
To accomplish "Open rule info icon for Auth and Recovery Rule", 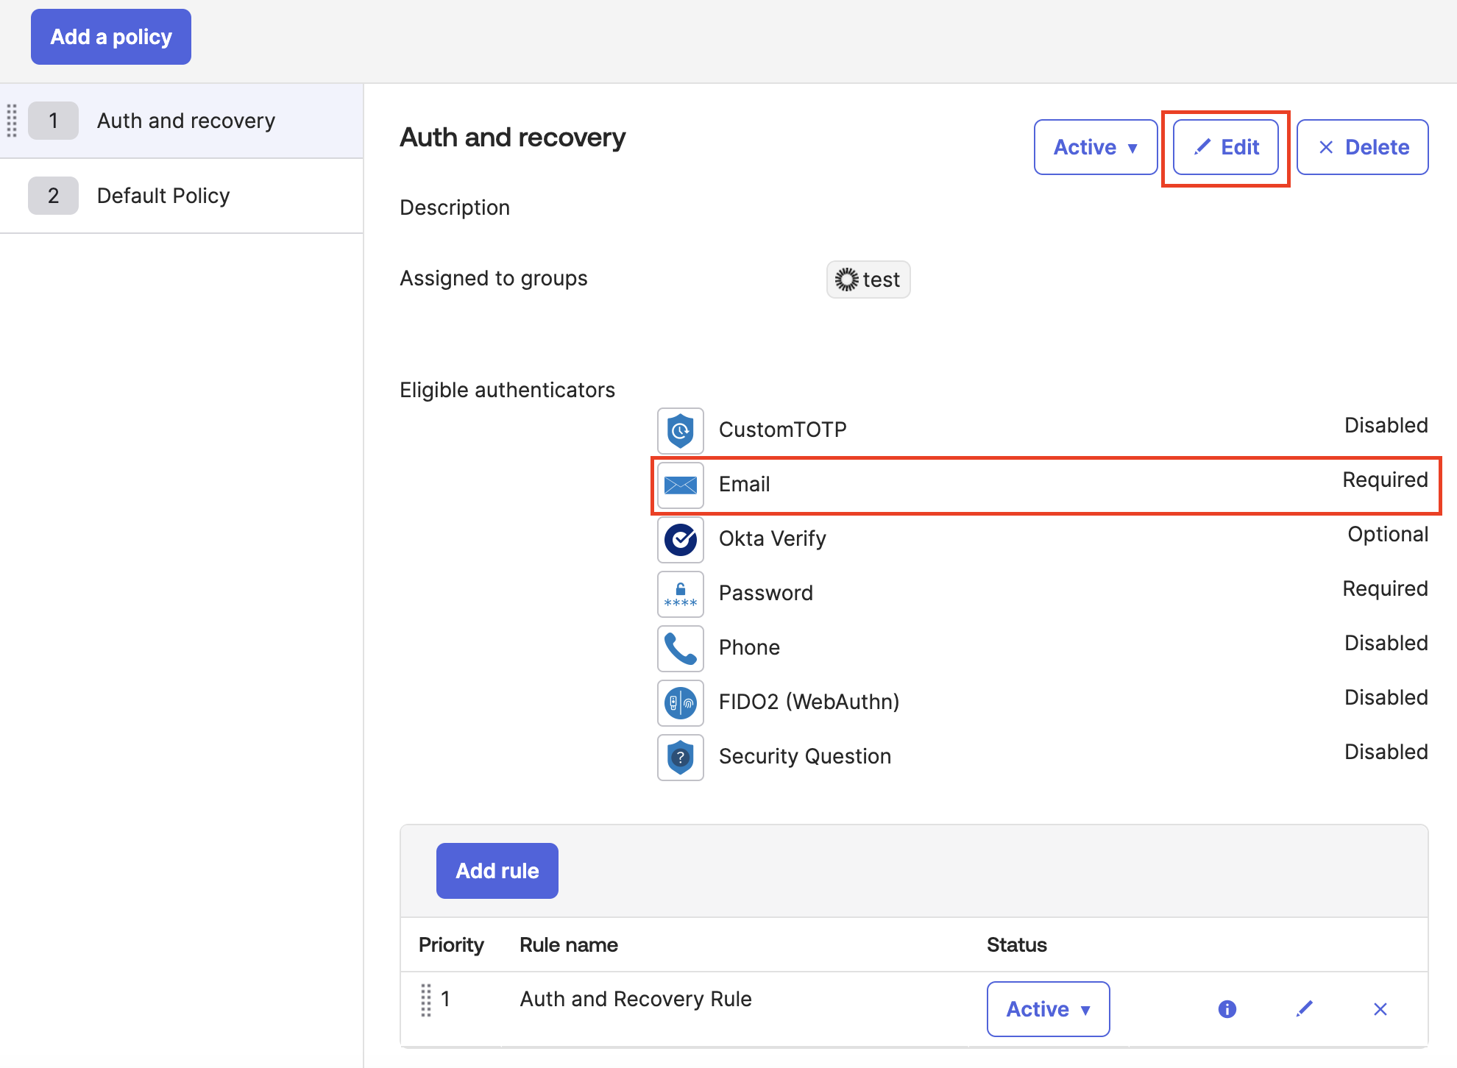I will click(1227, 1008).
